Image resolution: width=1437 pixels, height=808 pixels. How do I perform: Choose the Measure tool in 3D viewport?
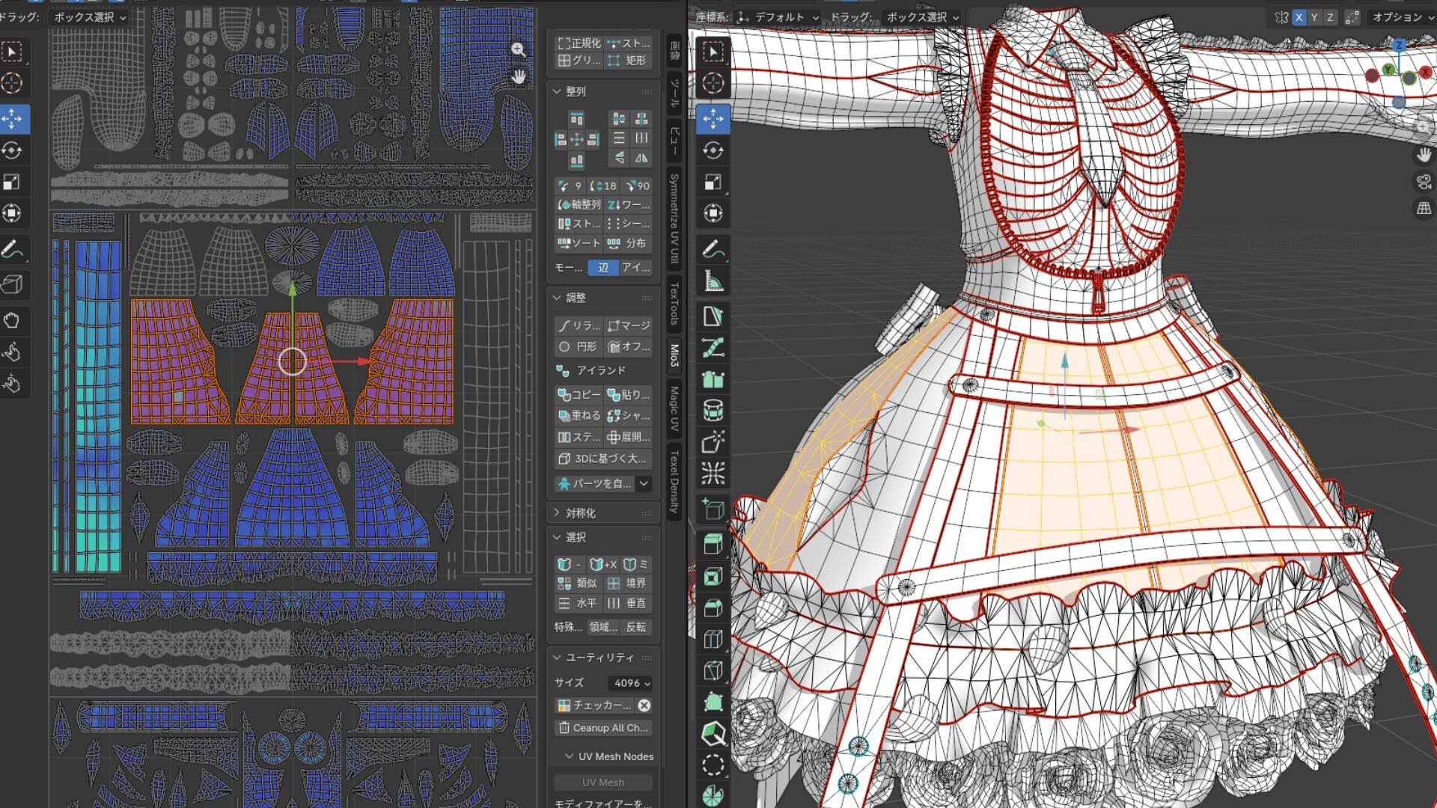(x=713, y=281)
